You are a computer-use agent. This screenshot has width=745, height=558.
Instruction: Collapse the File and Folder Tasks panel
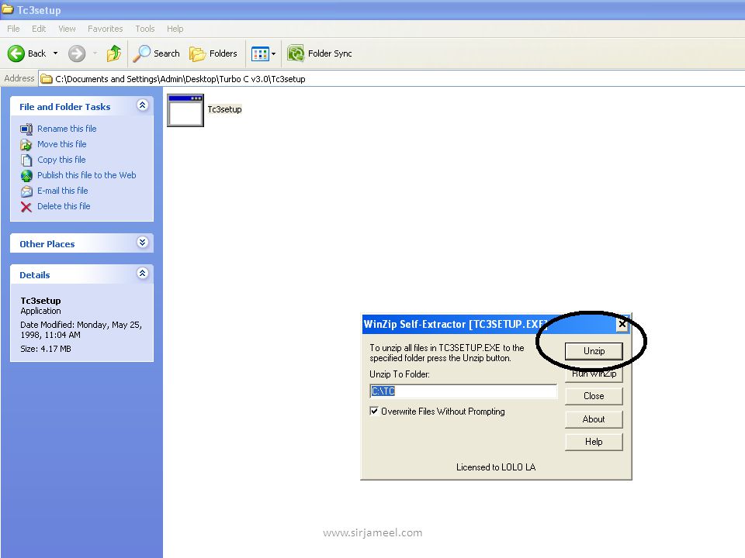pos(142,105)
